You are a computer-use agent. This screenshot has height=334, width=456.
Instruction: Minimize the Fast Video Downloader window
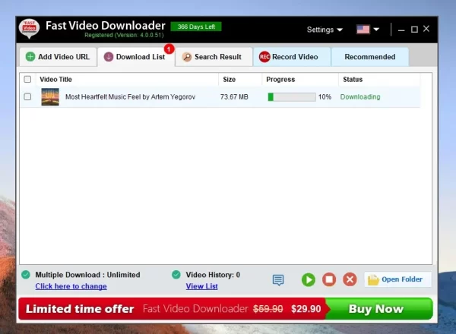tap(401, 30)
